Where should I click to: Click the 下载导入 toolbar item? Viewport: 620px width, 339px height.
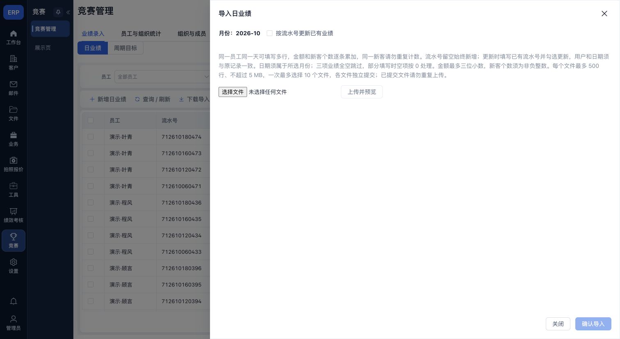coord(194,99)
